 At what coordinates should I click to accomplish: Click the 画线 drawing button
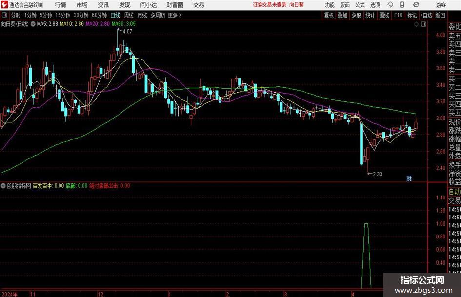[x=384, y=15]
